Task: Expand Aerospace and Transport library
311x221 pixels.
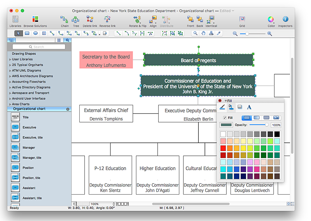Action: pos(10,93)
